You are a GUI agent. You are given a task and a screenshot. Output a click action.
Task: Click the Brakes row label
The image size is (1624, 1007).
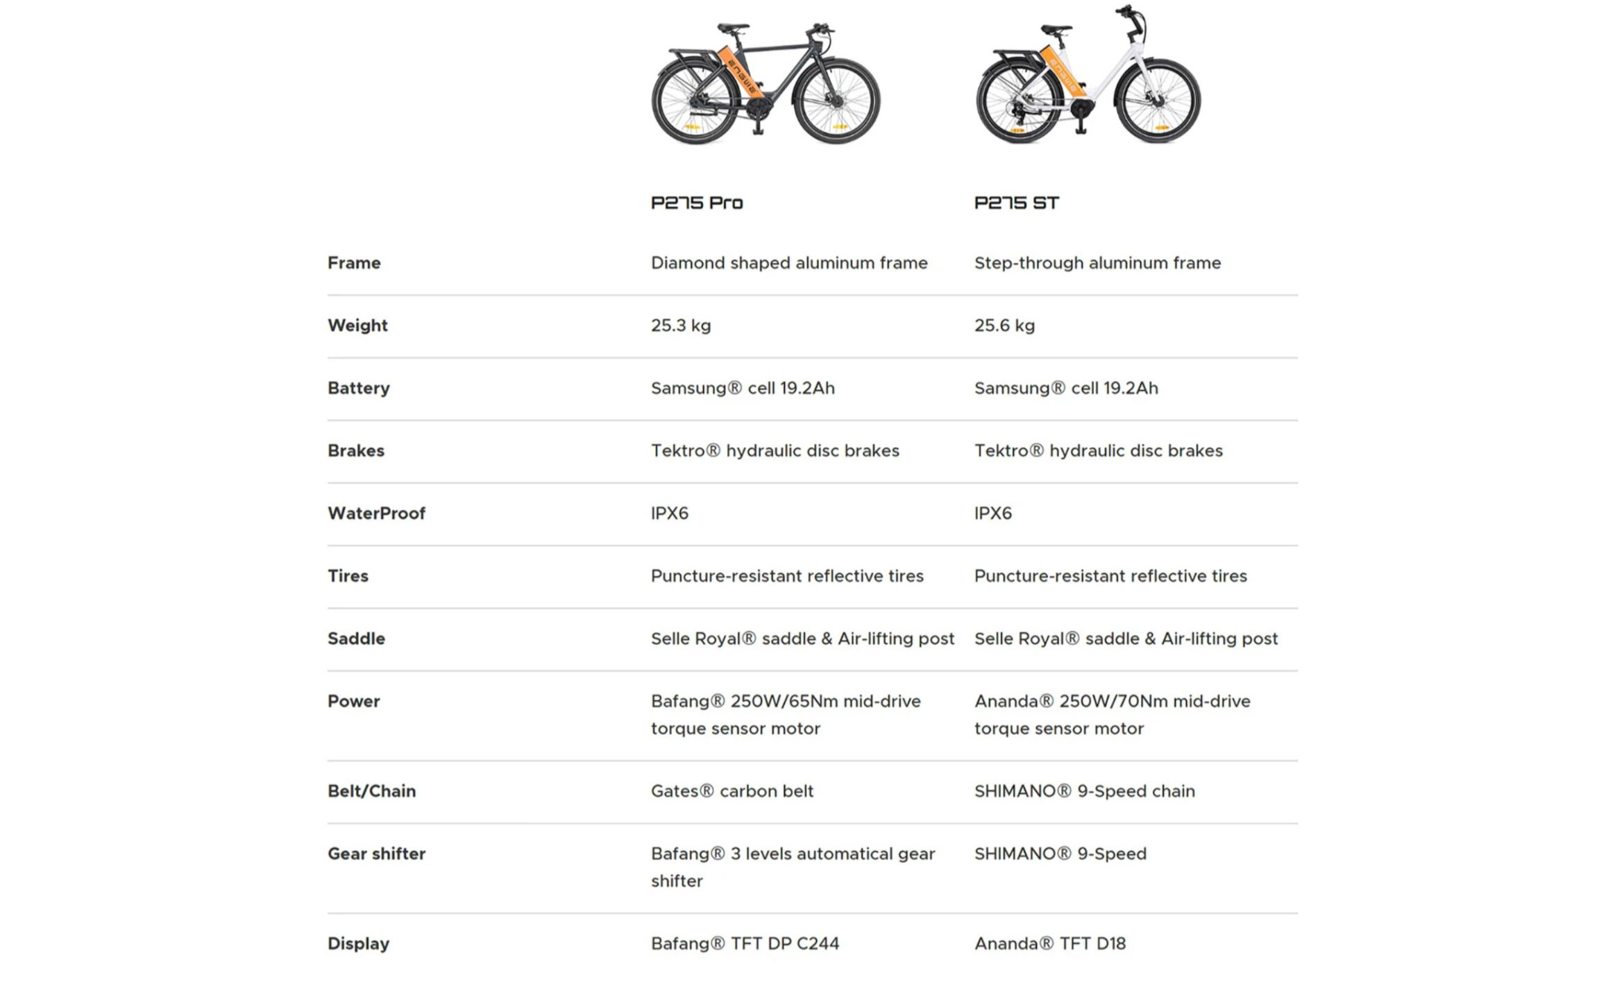coord(356,450)
